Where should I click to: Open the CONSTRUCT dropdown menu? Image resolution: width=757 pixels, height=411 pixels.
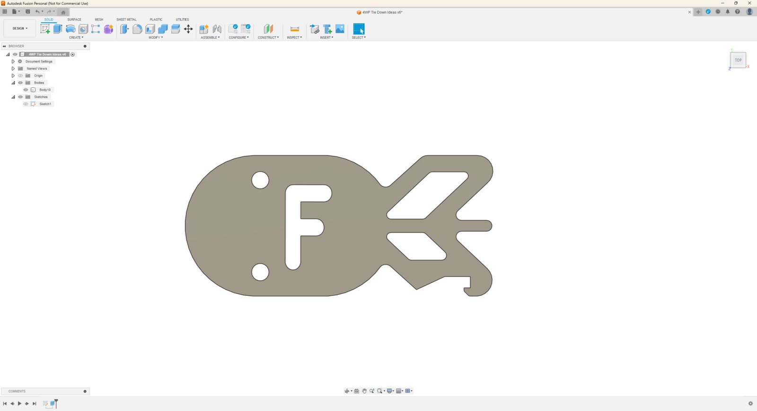click(x=268, y=37)
